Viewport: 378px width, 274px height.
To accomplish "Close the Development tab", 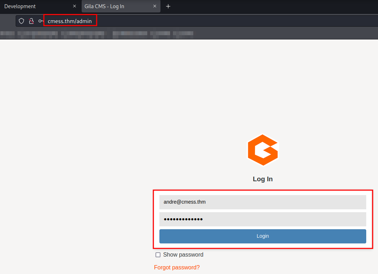I will click(75, 6).
